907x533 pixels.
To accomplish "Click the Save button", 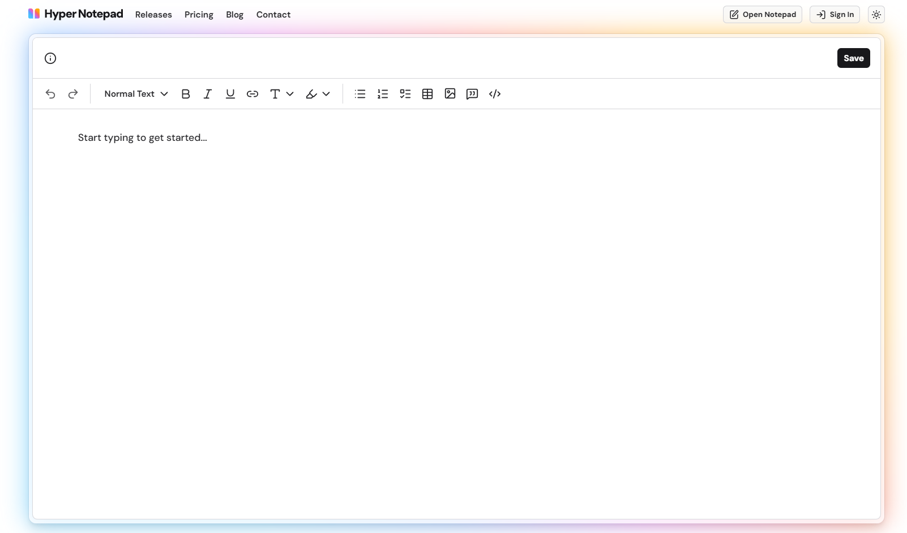I will (x=854, y=58).
